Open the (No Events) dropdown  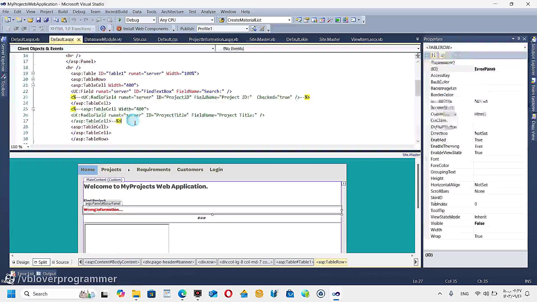tap(418, 49)
